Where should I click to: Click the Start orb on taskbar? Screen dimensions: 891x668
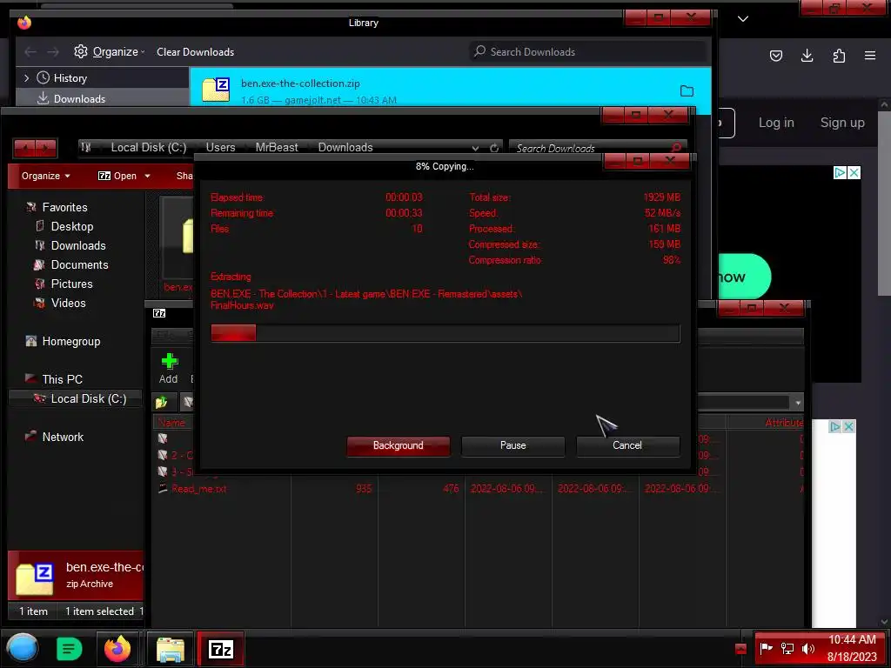23,648
